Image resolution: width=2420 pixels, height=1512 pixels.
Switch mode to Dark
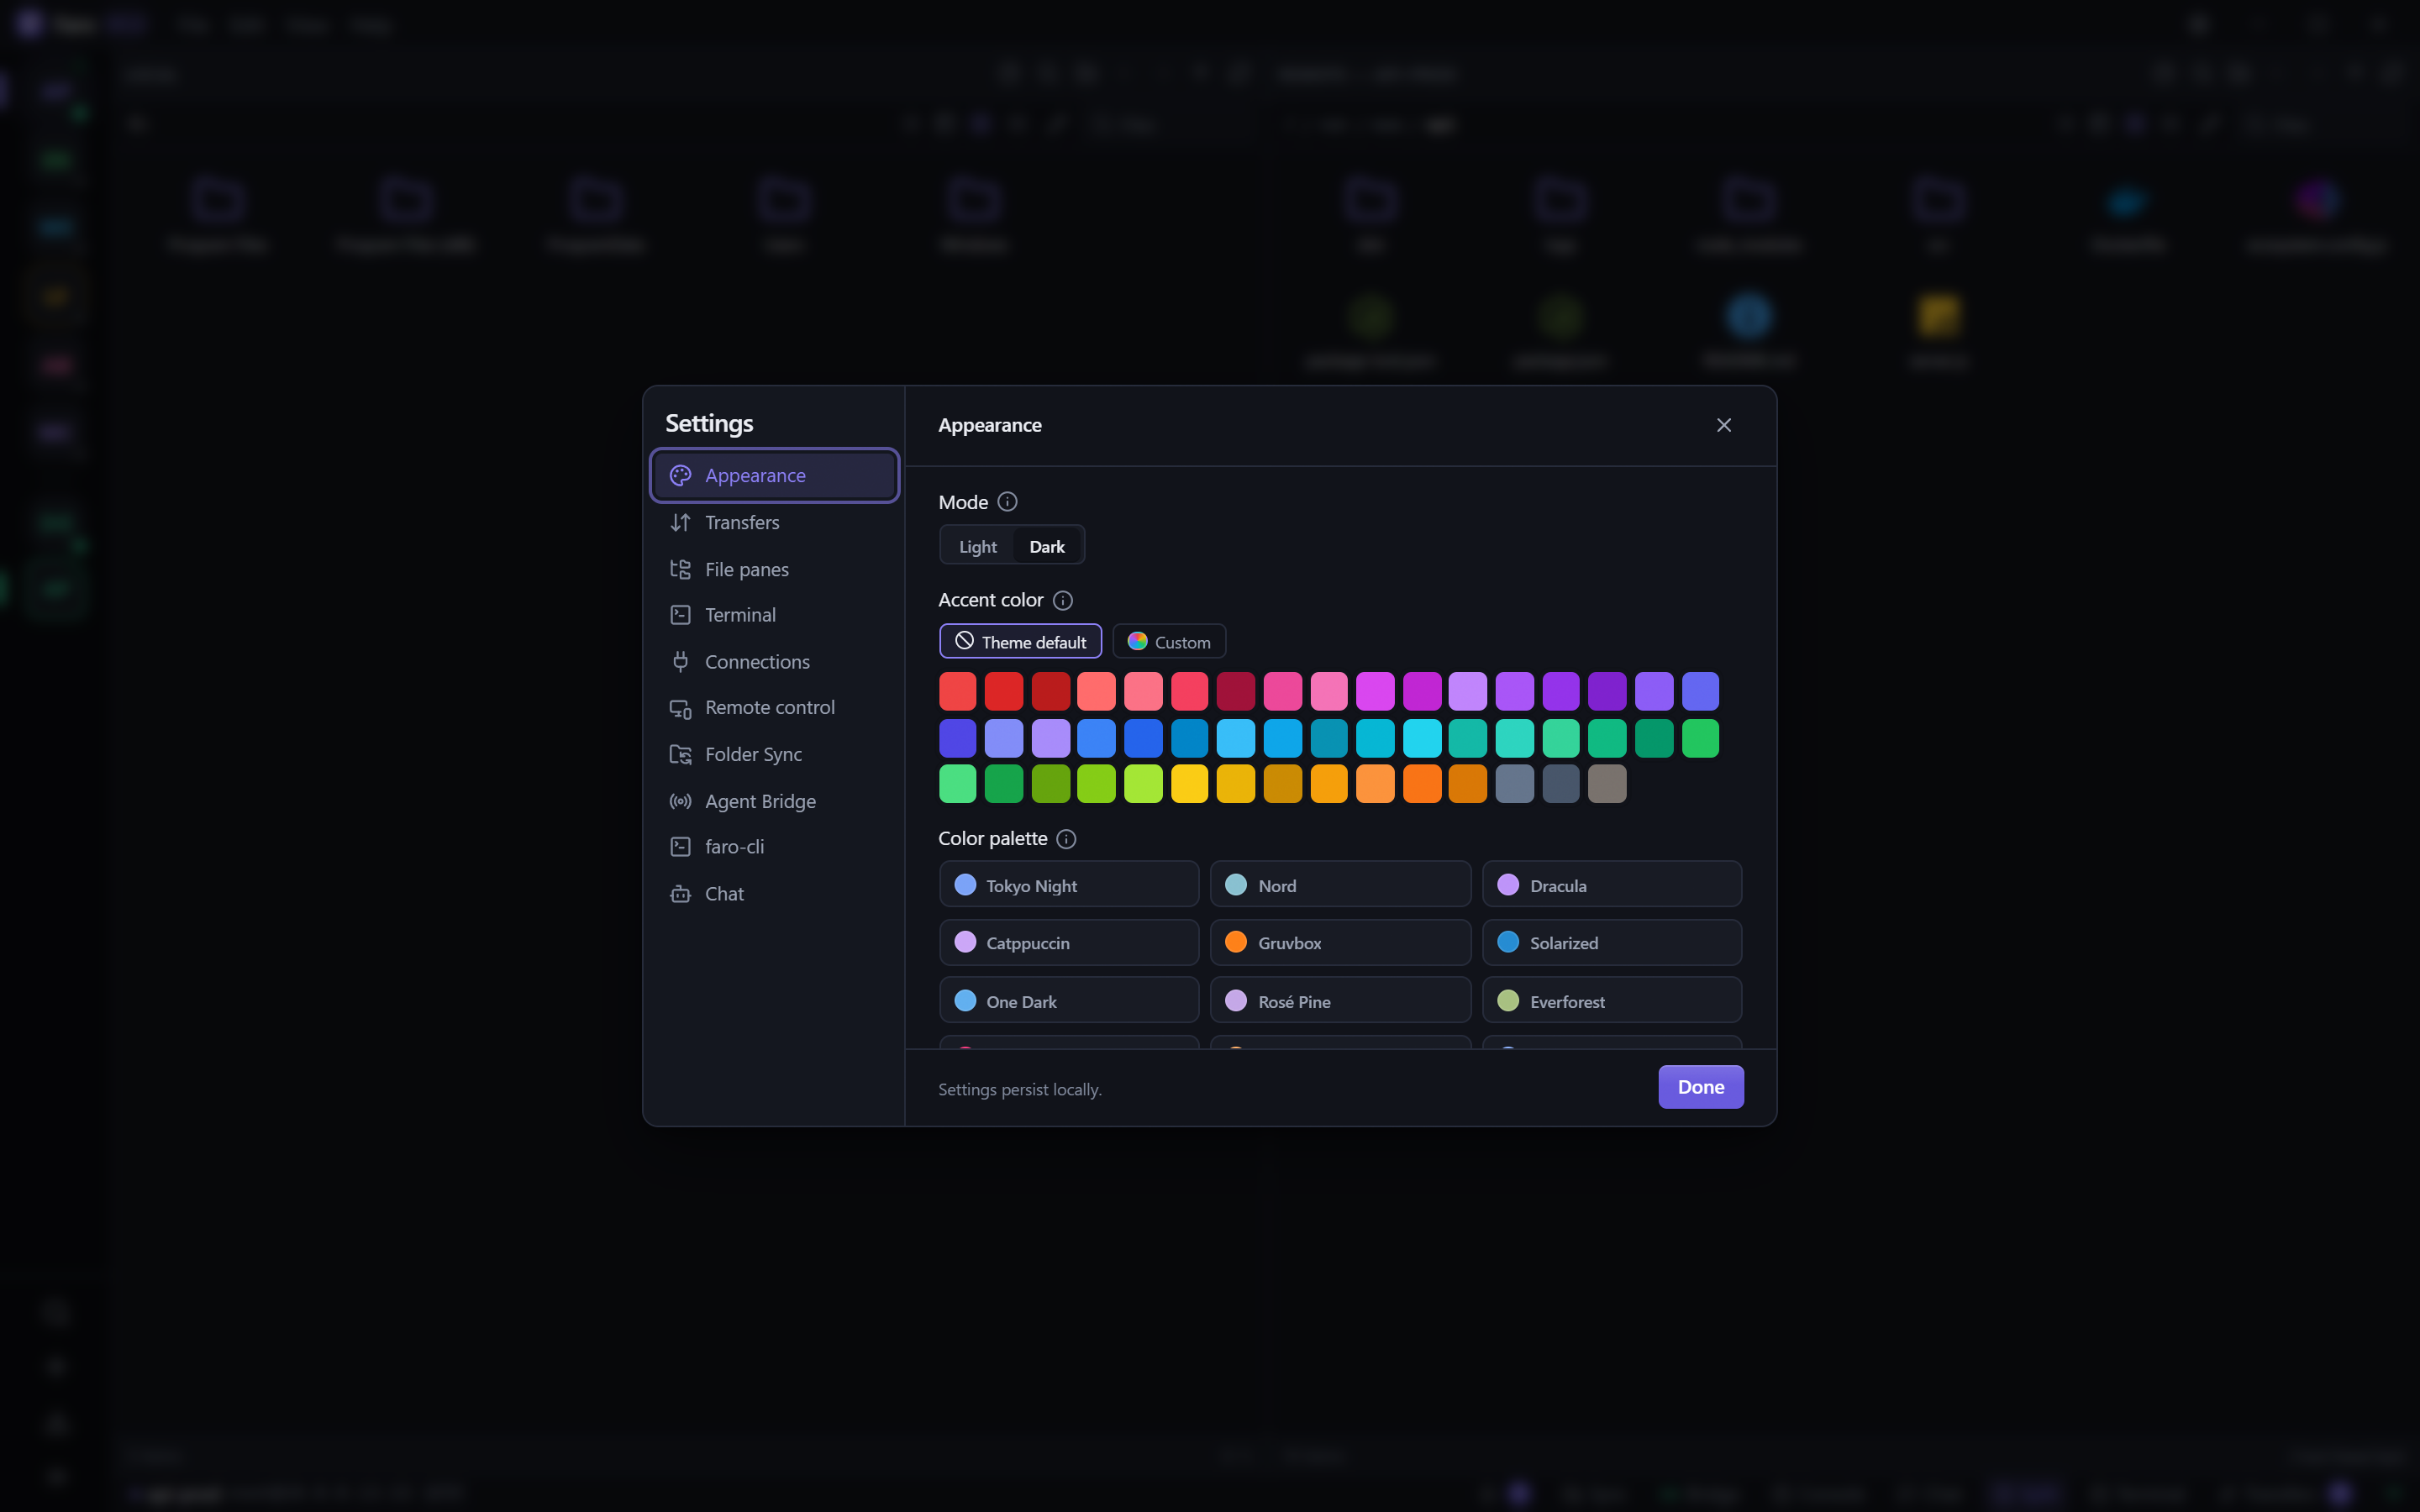[1047, 546]
